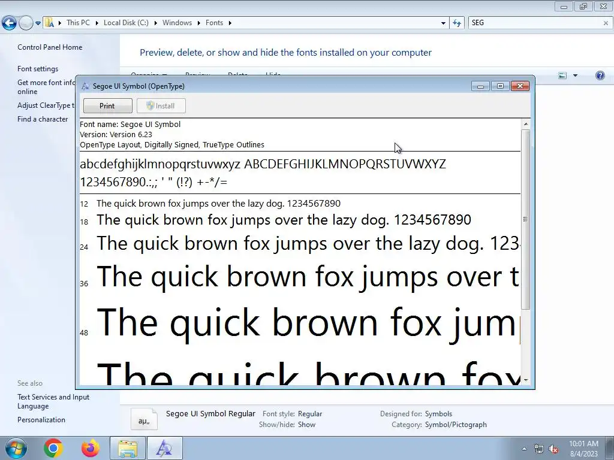Click the Print button in font viewer

(x=107, y=105)
